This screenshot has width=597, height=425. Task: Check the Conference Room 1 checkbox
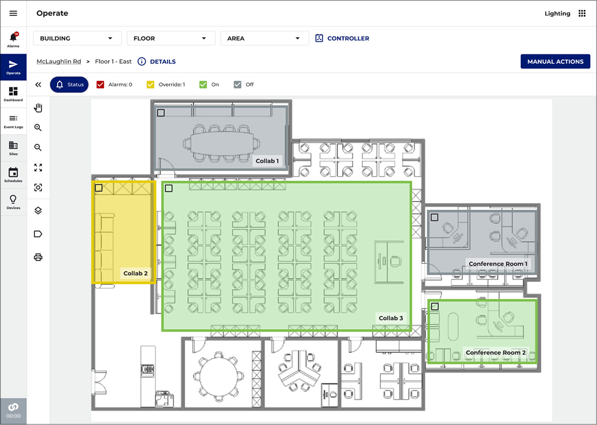click(x=434, y=217)
